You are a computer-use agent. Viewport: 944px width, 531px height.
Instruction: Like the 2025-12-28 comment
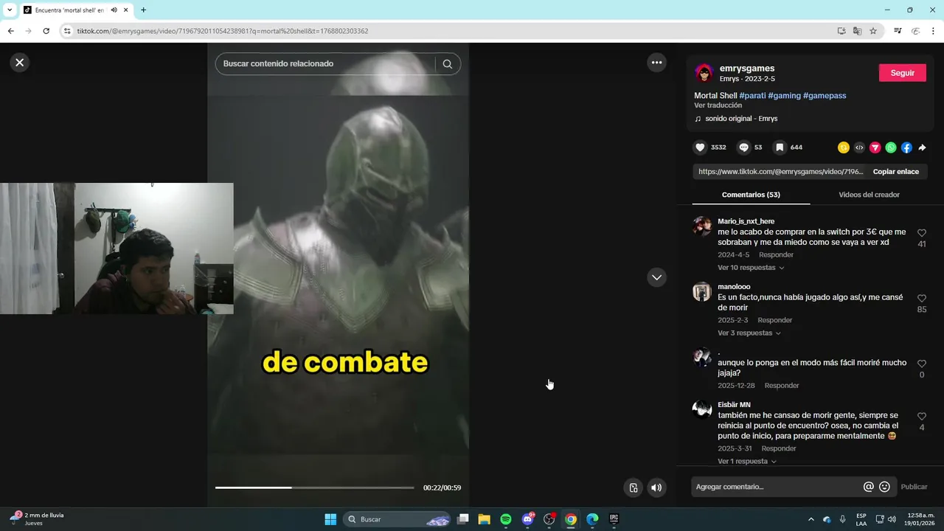pos(922,364)
